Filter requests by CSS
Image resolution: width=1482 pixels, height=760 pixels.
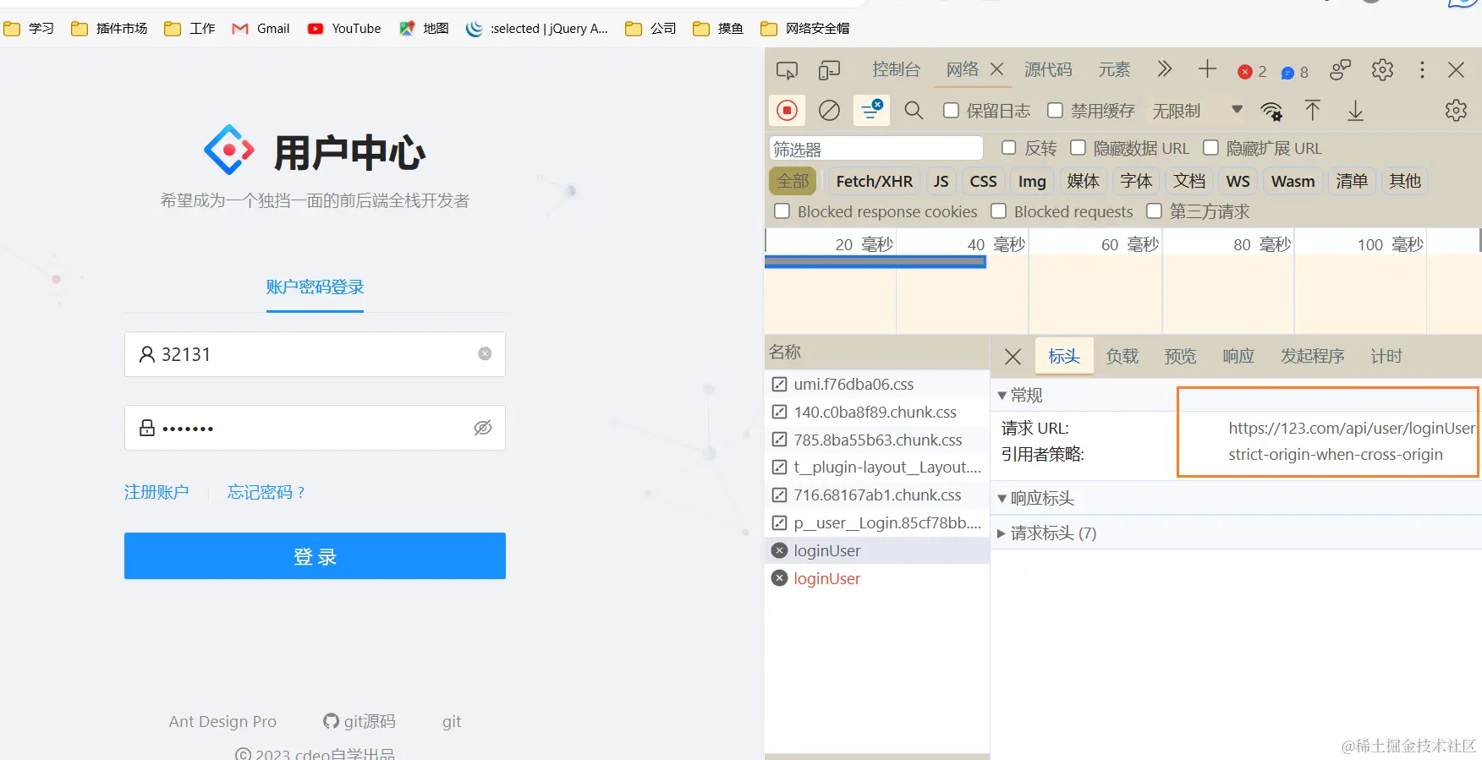pos(983,181)
